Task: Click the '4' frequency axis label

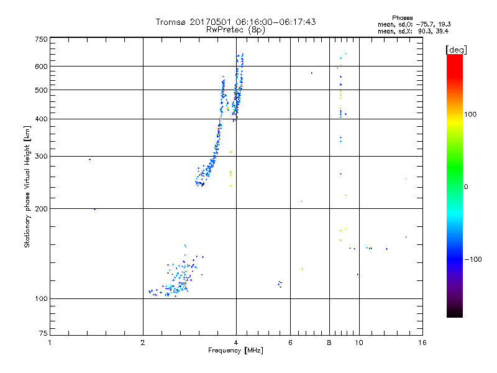Action: point(236,343)
